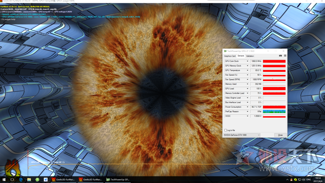Click the VRel PerfCap value
This screenshot has height=183, width=325.
click(x=256, y=112)
